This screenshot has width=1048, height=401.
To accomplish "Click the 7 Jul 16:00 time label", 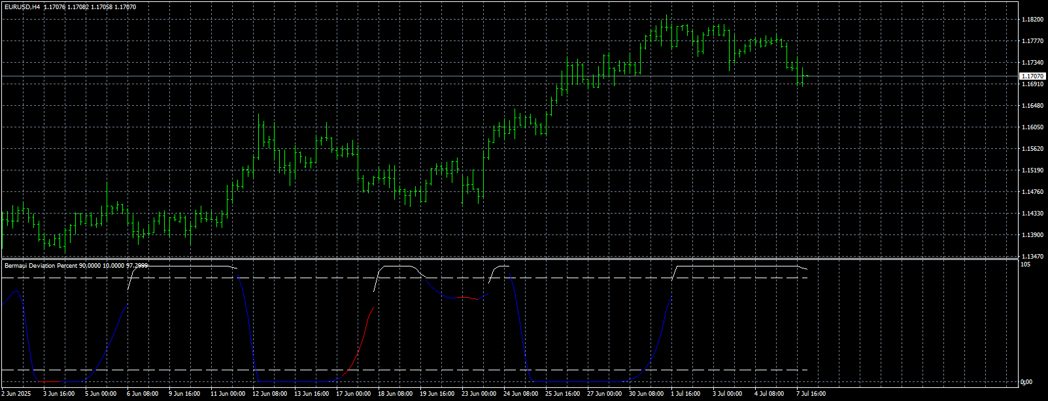I will [x=811, y=394].
